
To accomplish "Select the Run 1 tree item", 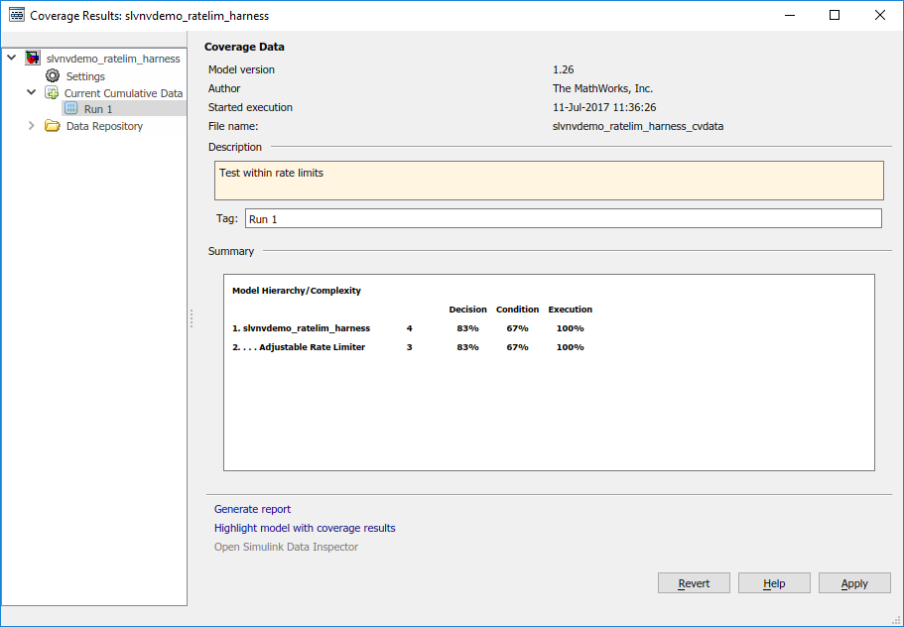I will point(98,109).
